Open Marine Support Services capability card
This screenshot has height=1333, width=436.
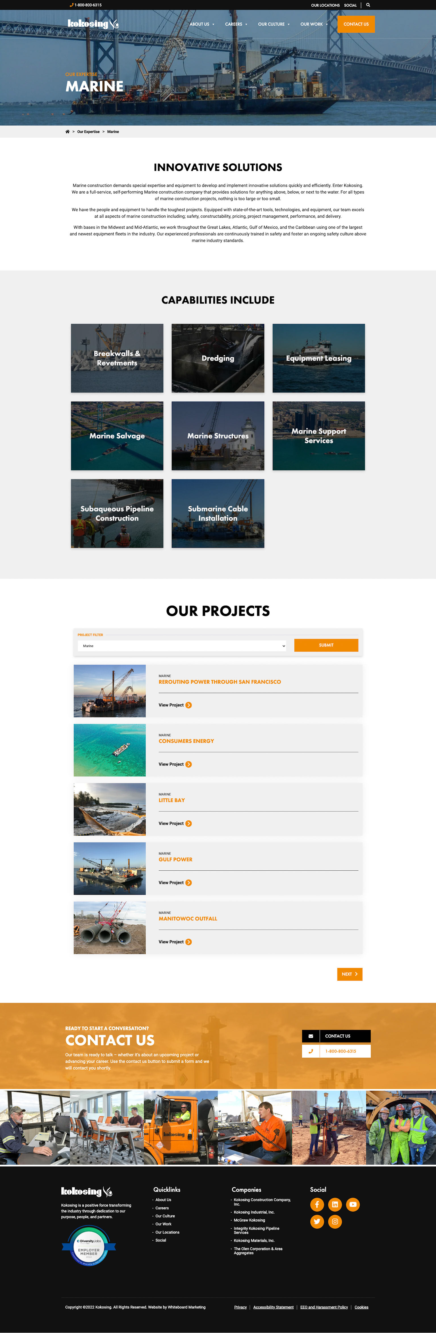click(318, 436)
